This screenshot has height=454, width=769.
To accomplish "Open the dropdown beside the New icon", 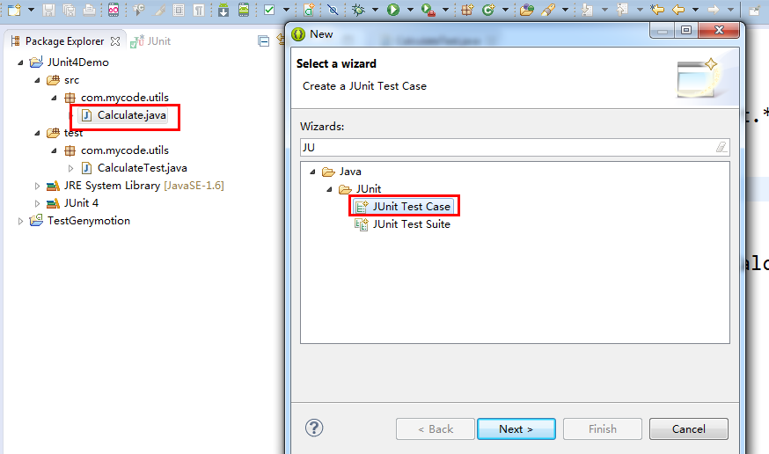I will pyautogui.click(x=31, y=10).
